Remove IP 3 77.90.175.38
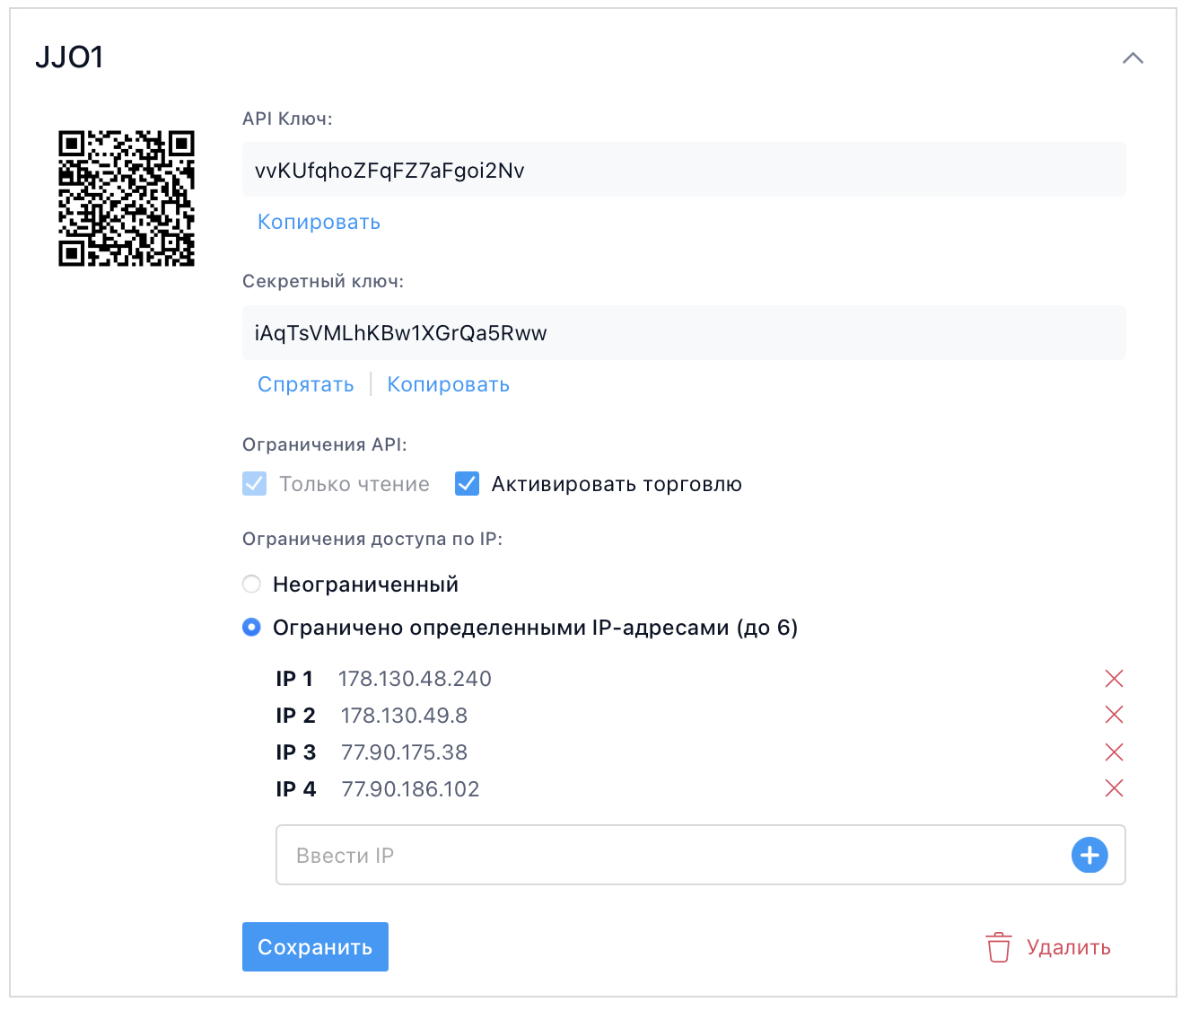This screenshot has width=1190, height=1011. [1114, 752]
